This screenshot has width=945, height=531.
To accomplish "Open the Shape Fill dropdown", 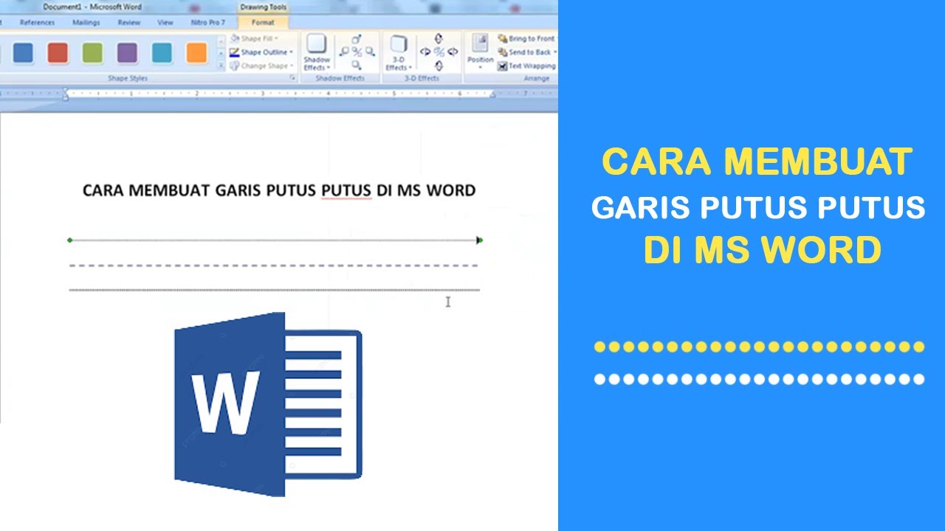I will pos(256,38).
